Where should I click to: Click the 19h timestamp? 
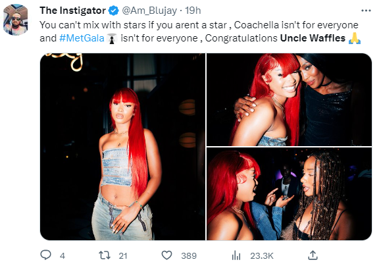pos(193,11)
